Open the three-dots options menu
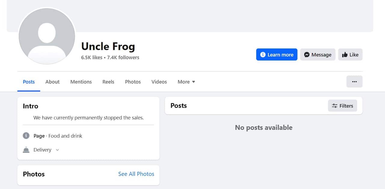 pyautogui.click(x=354, y=82)
